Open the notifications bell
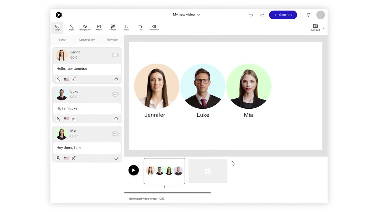Viewport: 378px width, 212px height. 309,15
